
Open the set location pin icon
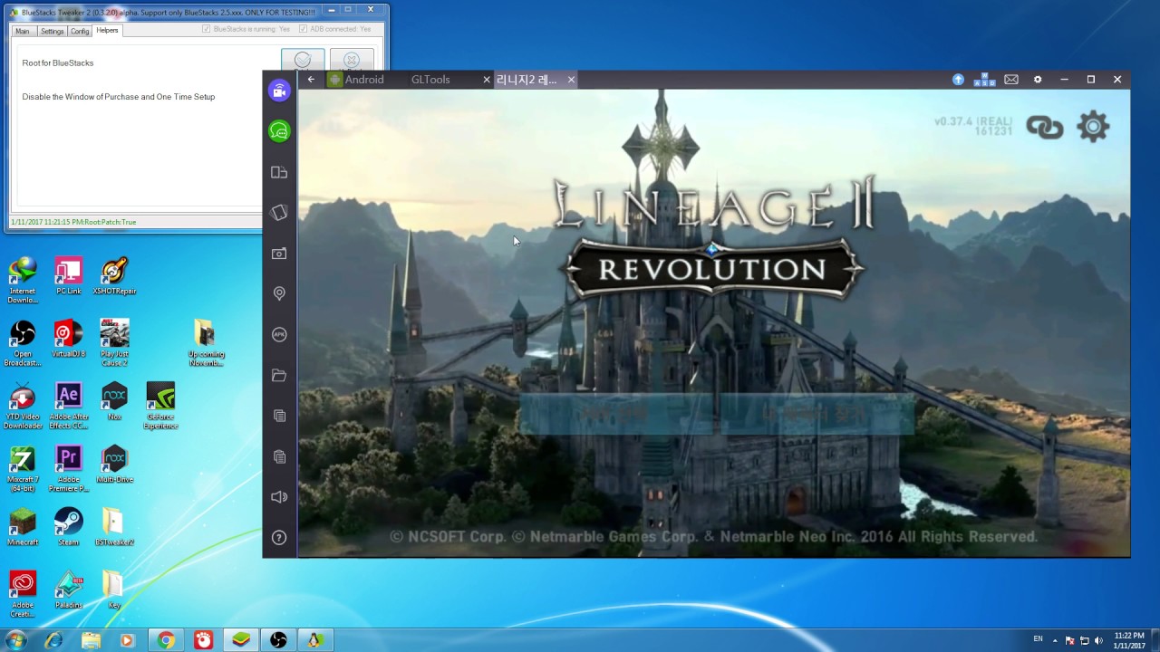point(279,293)
